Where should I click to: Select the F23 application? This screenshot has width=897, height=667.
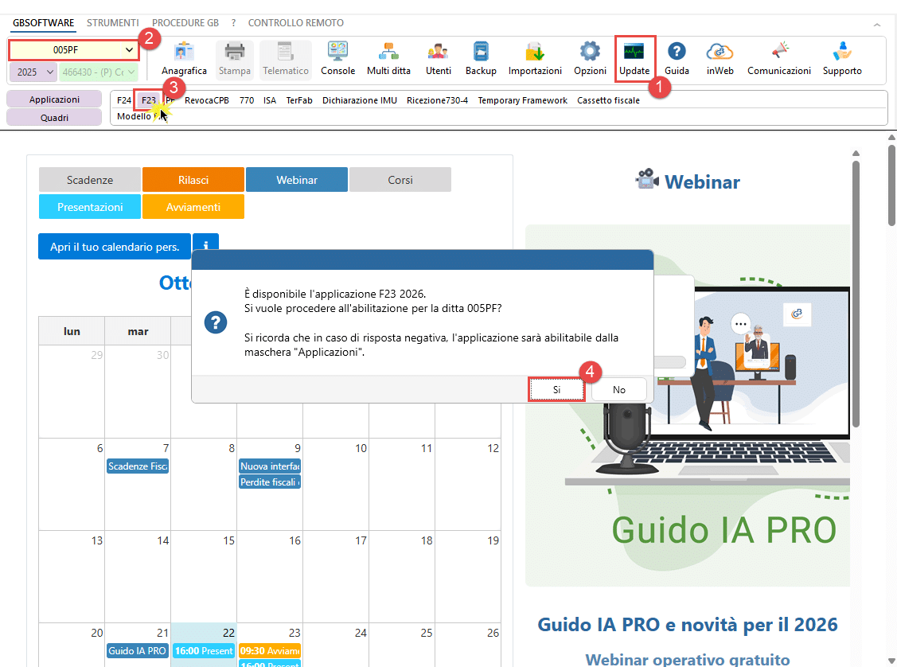click(148, 100)
